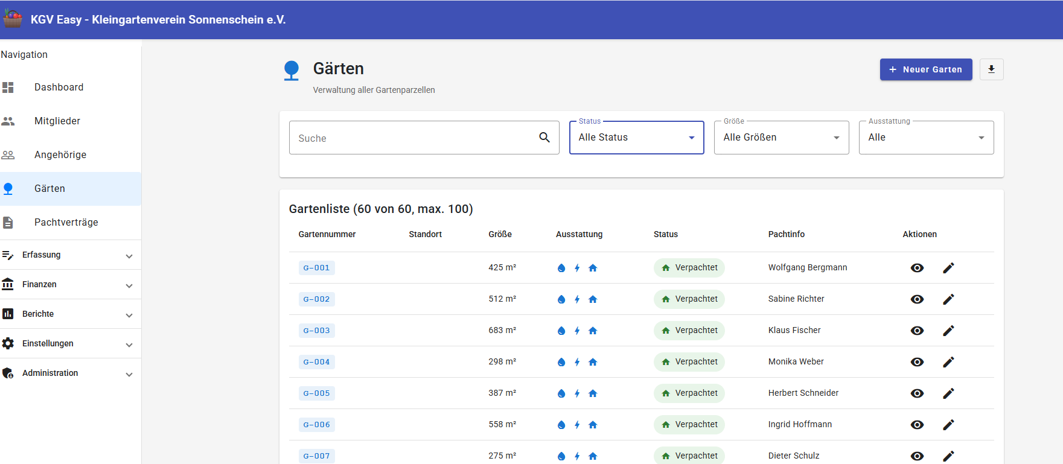The height and width of the screenshot is (464, 1063).
Task: Click the Einstellungen gear icon
Action: tap(8, 343)
